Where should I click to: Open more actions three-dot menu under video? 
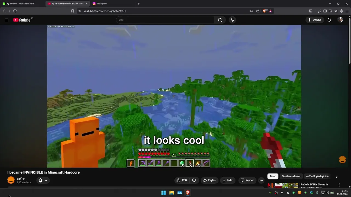pos(261,180)
